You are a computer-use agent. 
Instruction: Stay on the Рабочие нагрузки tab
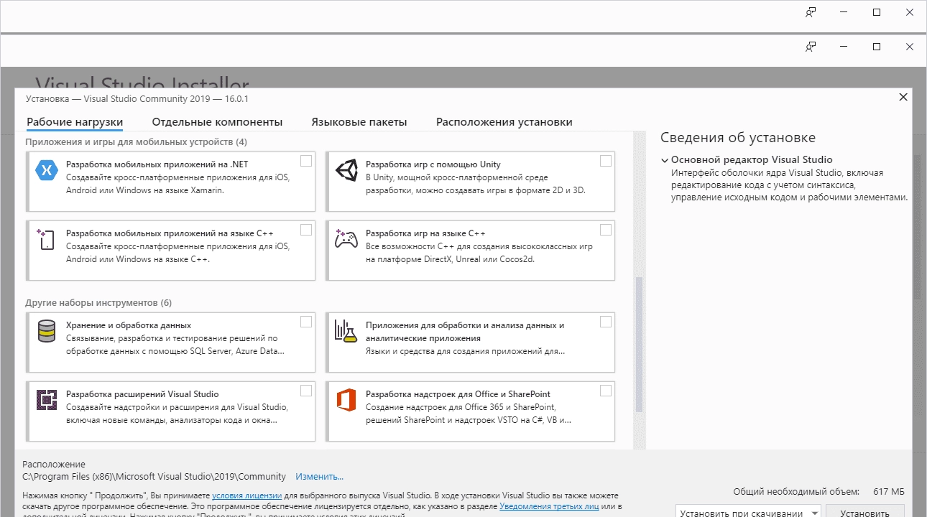[75, 122]
